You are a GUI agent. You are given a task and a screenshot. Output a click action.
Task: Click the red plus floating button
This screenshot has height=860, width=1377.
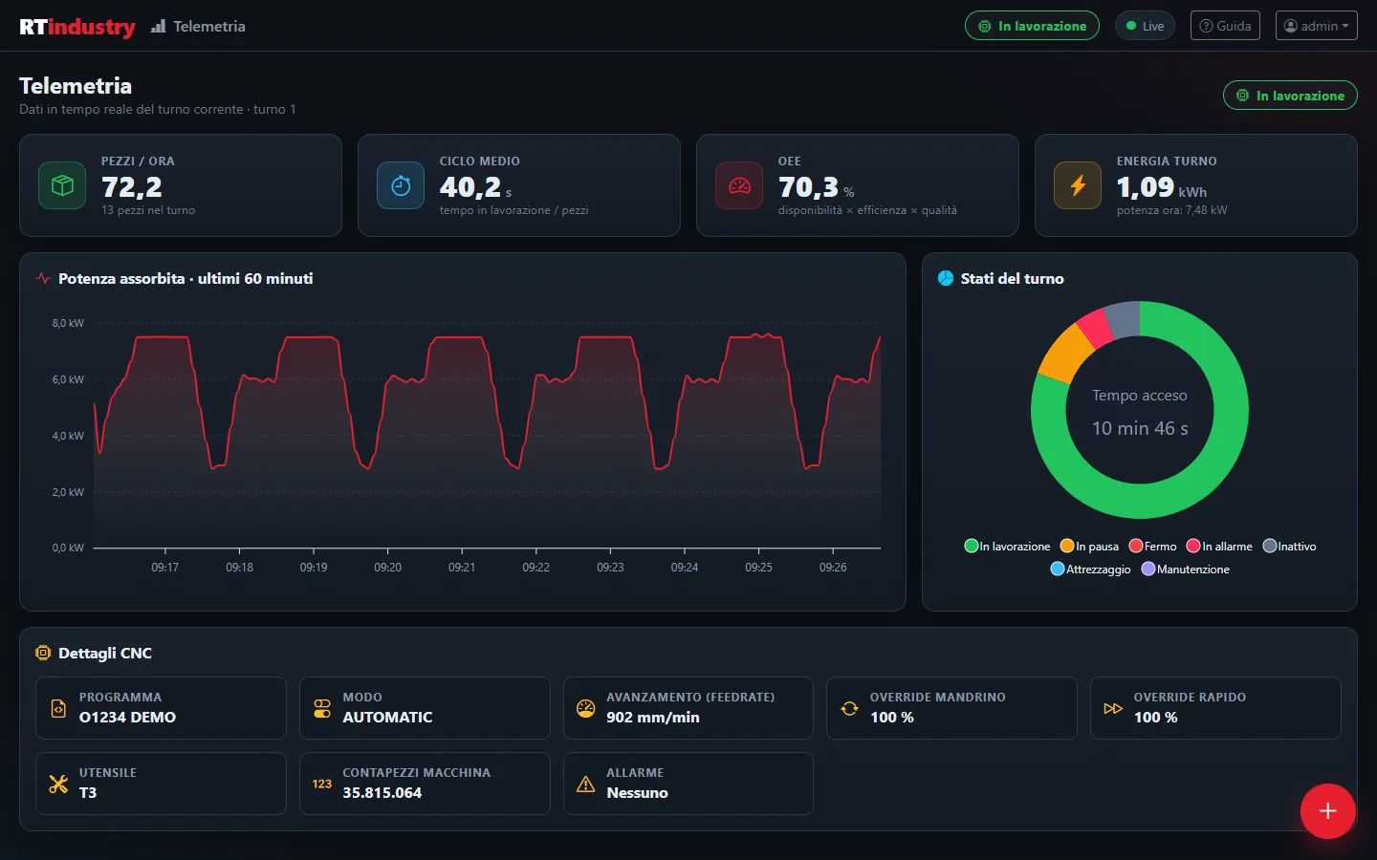(x=1327, y=811)
